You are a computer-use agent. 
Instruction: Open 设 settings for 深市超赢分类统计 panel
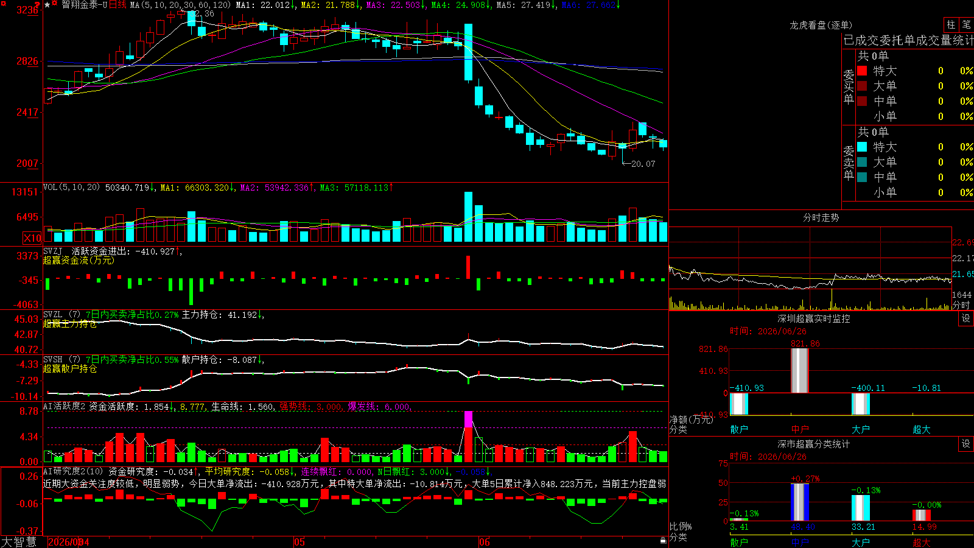pyautogui.click(x=966, y=444)
